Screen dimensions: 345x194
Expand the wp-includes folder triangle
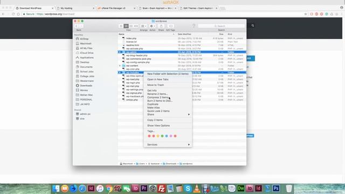point(120,73)
